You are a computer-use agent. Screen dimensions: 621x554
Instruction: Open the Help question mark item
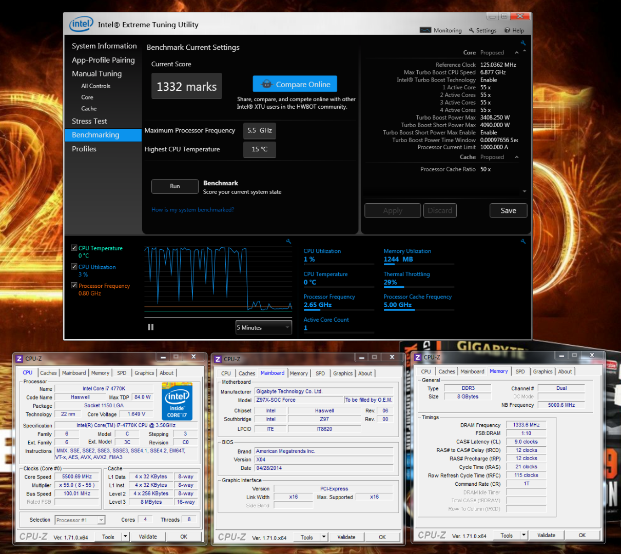514,30
